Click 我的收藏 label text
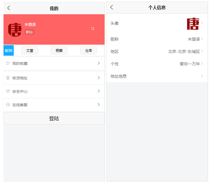This screenshot has width=211, height=182. tap(20, 63)
